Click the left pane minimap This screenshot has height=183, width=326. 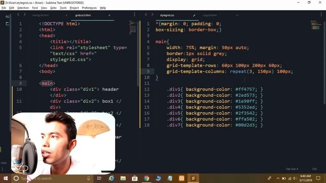[x=132, y=27]
